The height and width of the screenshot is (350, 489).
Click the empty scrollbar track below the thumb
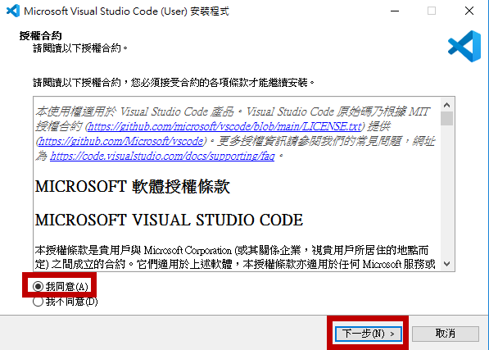point(447,191)
